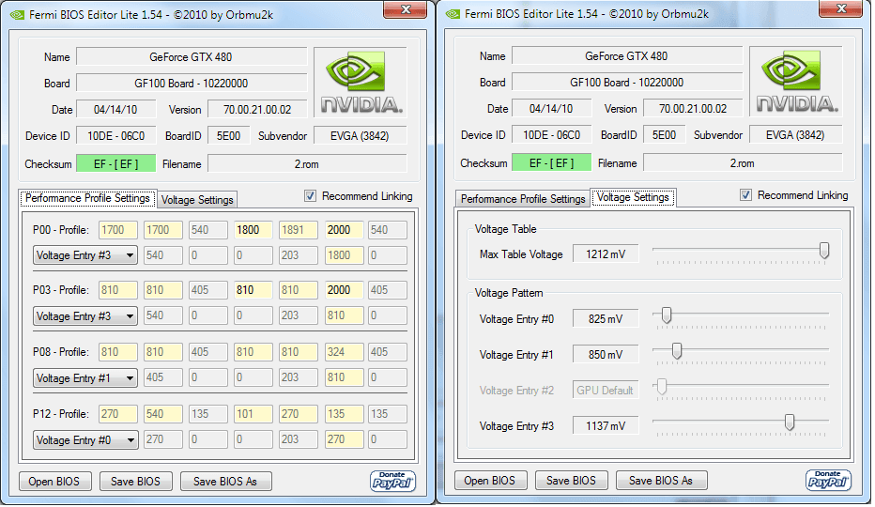The image size is (875, 507).
Task: Click the Version field in left window
Action: [x=257, y=110]
